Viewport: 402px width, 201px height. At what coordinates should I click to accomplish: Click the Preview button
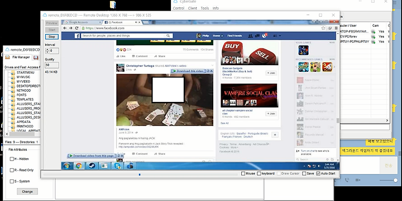point(52,23)
